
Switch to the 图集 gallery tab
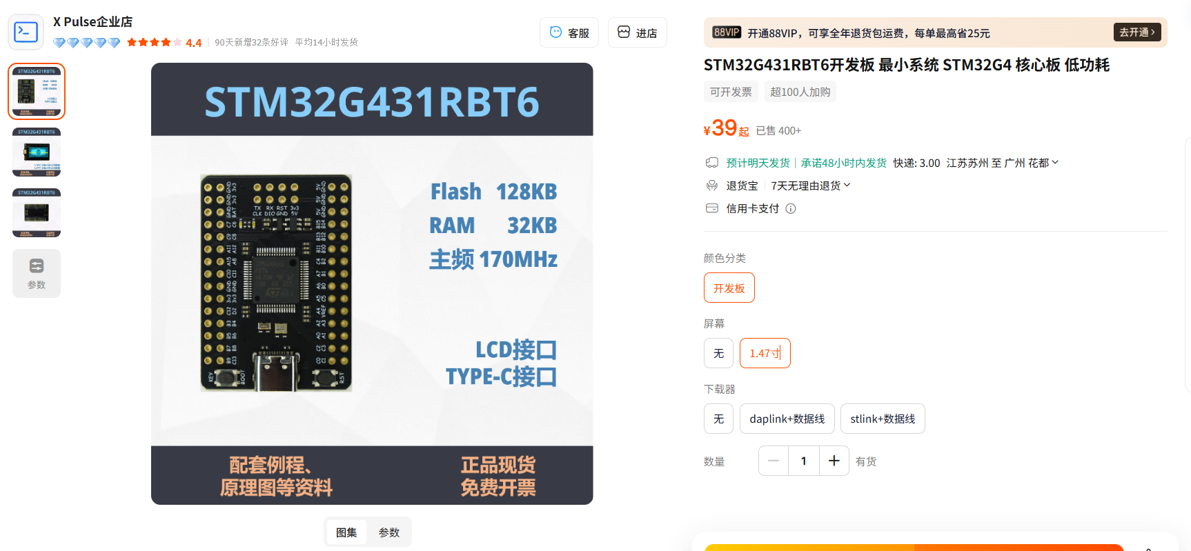click(x=346, y=532)
